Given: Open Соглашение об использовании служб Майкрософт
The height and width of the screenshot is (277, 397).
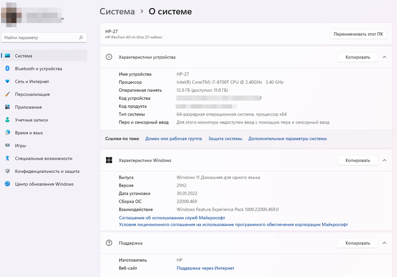Looking at the screenshot, I should (172, 218).
